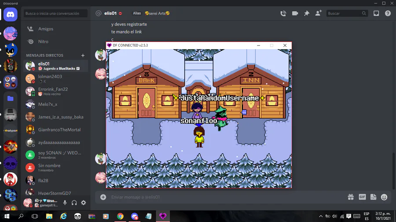Click the Buscar search box
Image resolution: width=396 pixels, height=222 pixels.
[347, 13]
